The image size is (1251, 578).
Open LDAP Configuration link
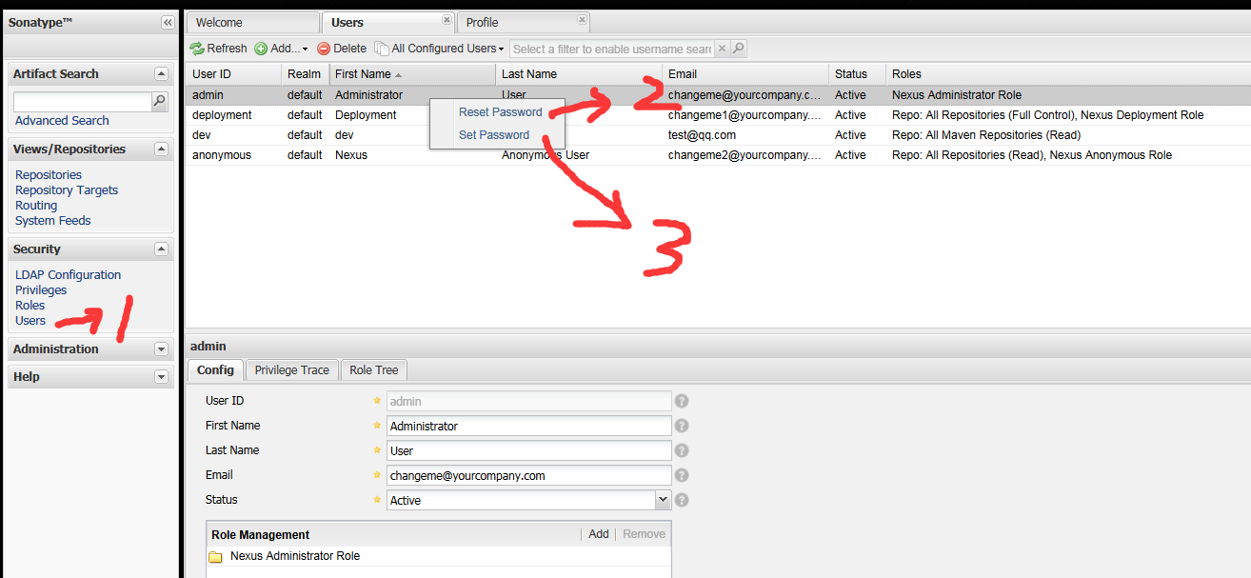[69, 275]
